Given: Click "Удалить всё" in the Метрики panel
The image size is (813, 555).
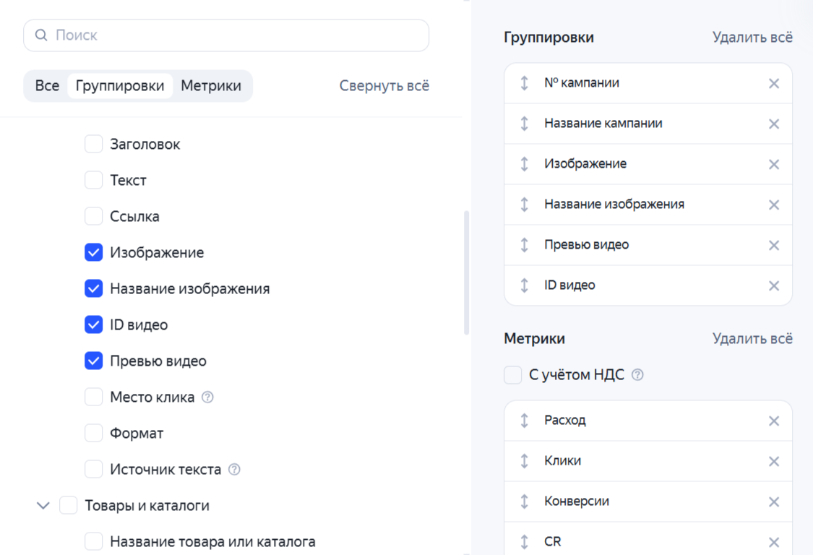Looking at the screenshot, I should (753, 338).
